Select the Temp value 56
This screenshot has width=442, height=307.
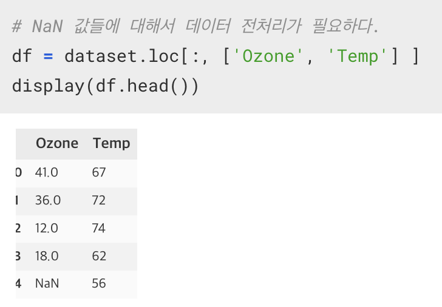[x=99, y=283]
